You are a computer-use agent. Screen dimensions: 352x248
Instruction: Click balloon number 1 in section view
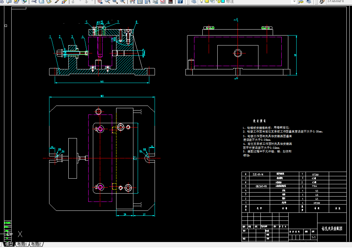click(50, 37)
